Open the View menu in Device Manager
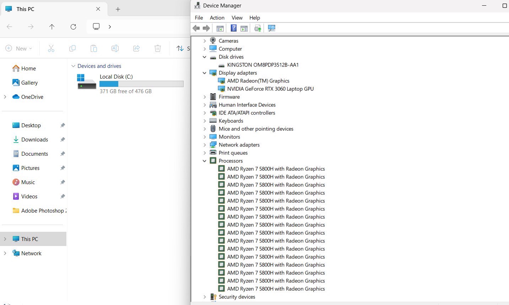Viewport: 509px width, 305px height. click(x=237, y=18)
